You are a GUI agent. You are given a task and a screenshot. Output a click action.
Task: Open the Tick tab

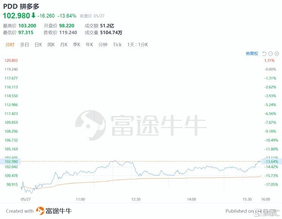pos(117,45)
